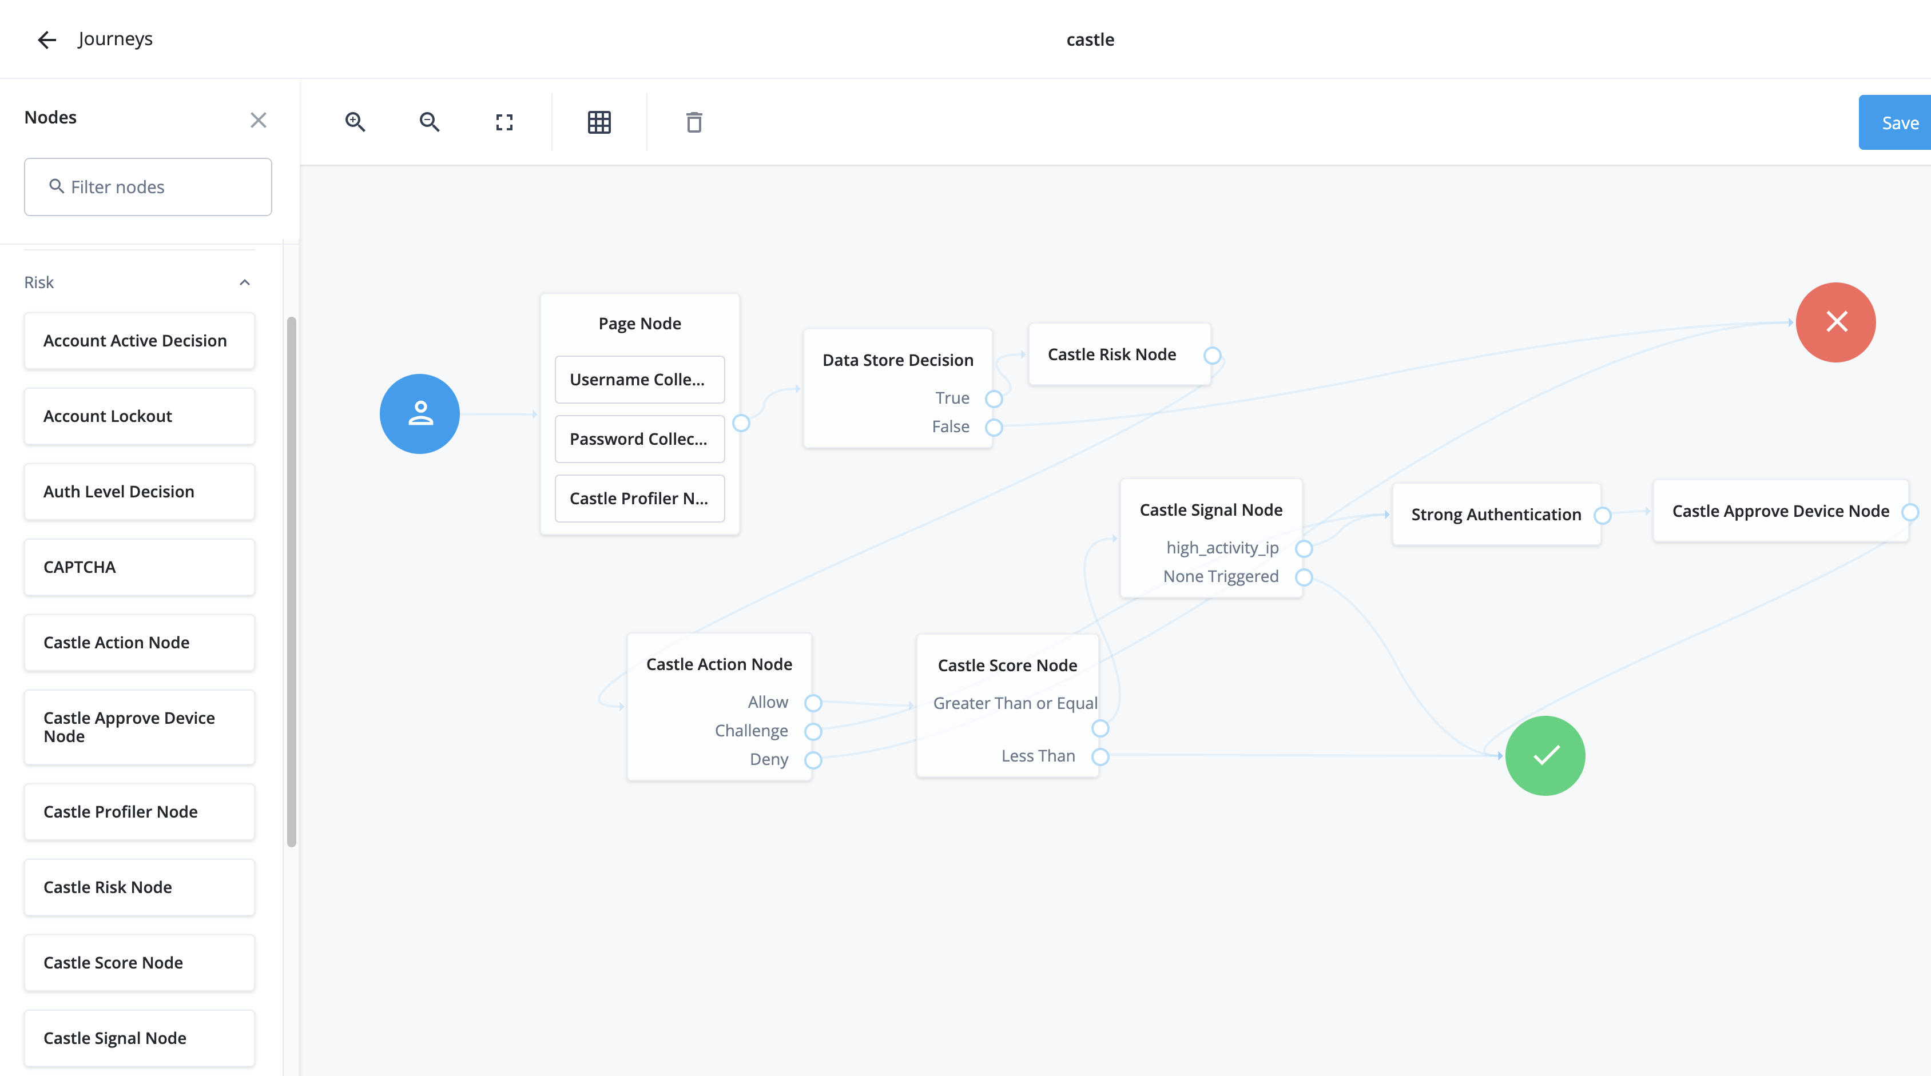Click the False outcome connector
This screenshot has height=1076, width=1931.
[x=994, y=427]
